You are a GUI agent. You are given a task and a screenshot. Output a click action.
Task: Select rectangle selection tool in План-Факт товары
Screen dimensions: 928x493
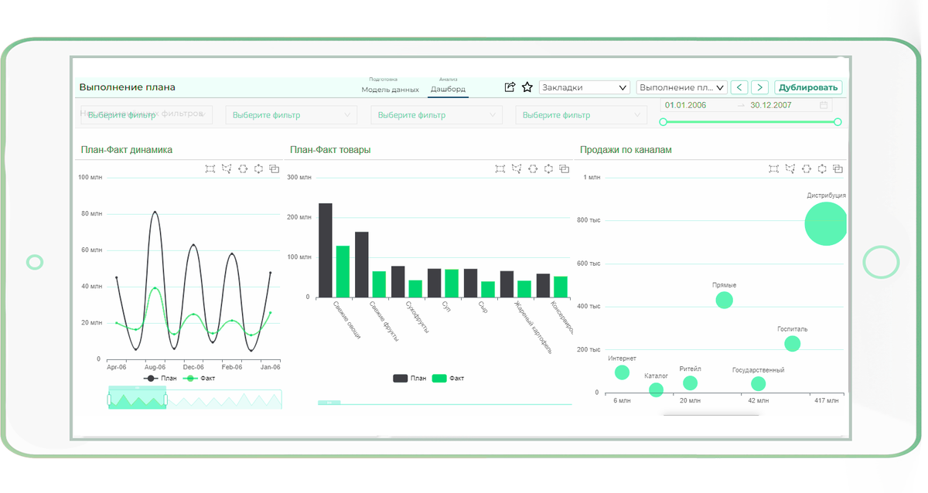[x=500, y=168]
